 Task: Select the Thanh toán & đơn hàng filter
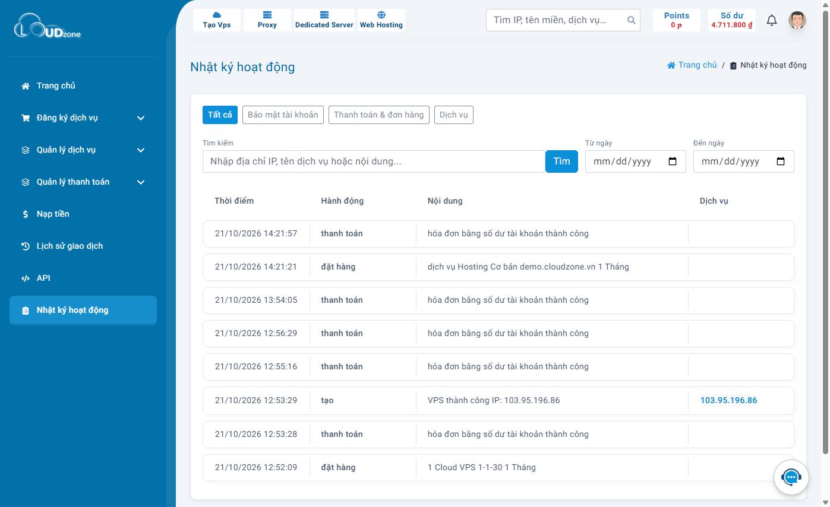click(x=379, y=115)
